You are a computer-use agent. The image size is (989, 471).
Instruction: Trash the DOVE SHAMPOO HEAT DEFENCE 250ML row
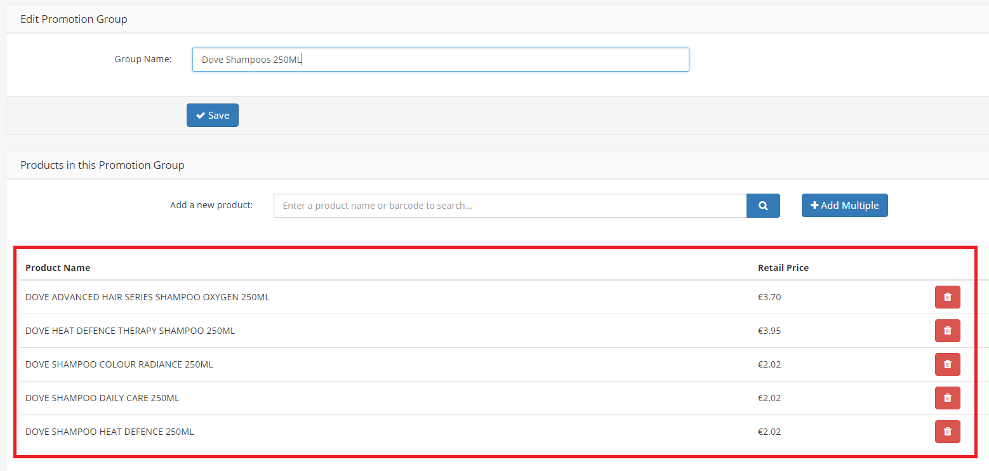[947, 432]
